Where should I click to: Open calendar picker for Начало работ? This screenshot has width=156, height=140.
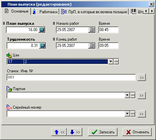(91, 30)
